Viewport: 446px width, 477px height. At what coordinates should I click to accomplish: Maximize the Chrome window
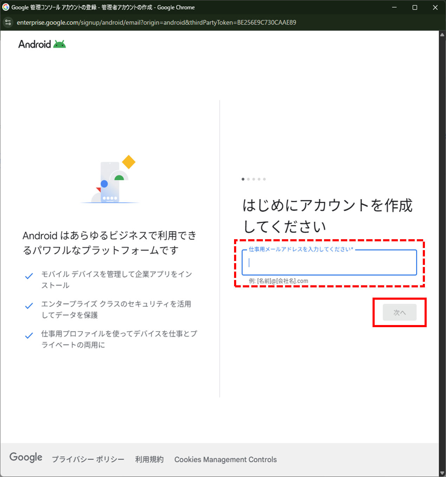click(415, 7)
